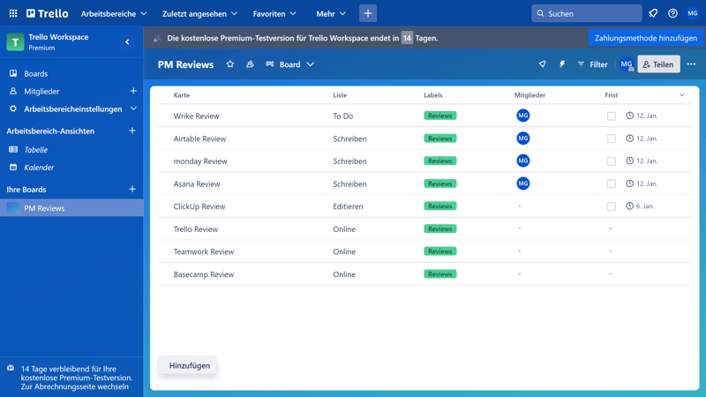Image resolution: width=706 pixels, height=397 pixels.
Task: Click the board visibility icon next to star
Action: [x=250, y=64]
